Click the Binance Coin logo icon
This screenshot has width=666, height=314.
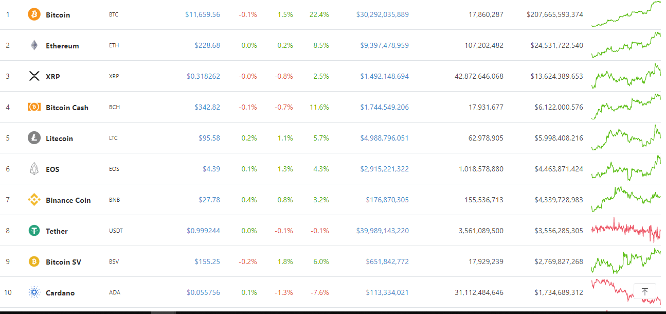coord(34,200)
